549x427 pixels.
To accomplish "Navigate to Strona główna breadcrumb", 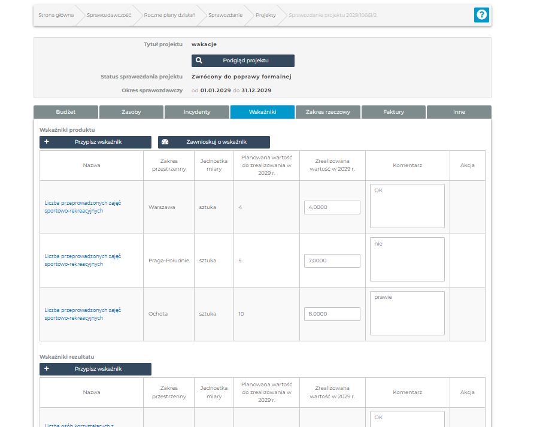I will [x=56, y=15].
